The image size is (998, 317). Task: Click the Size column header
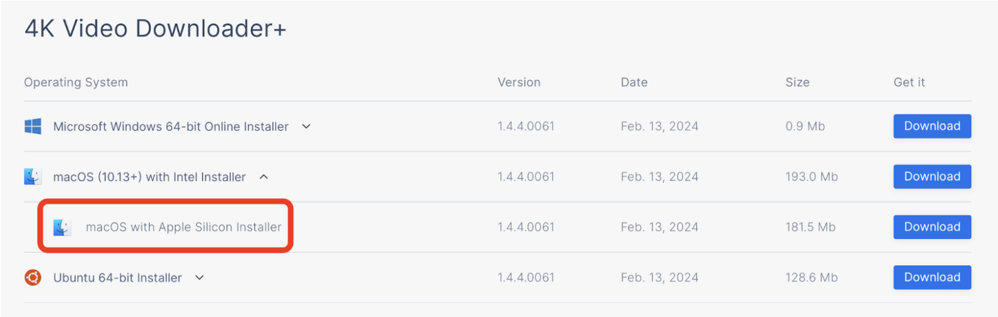point(797,82)
